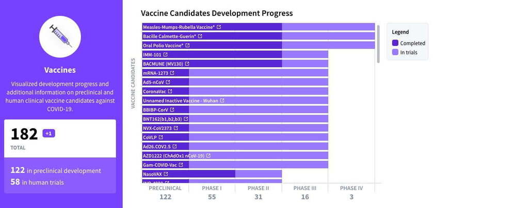Click the external link icon for IMM-101
Image resolution: width=516 pixels, height=208 pixels.
(165, 55)
